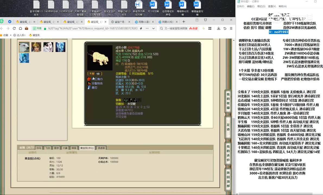Open the three-dots menu in address bar

[x=147, y=28]
